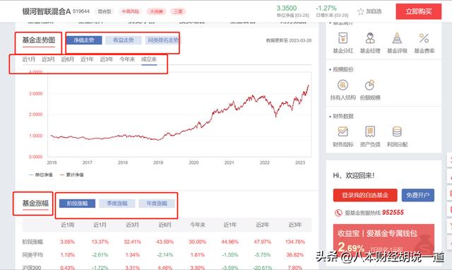Click the 基金涨幅 section heading

(x=35, y=204)
